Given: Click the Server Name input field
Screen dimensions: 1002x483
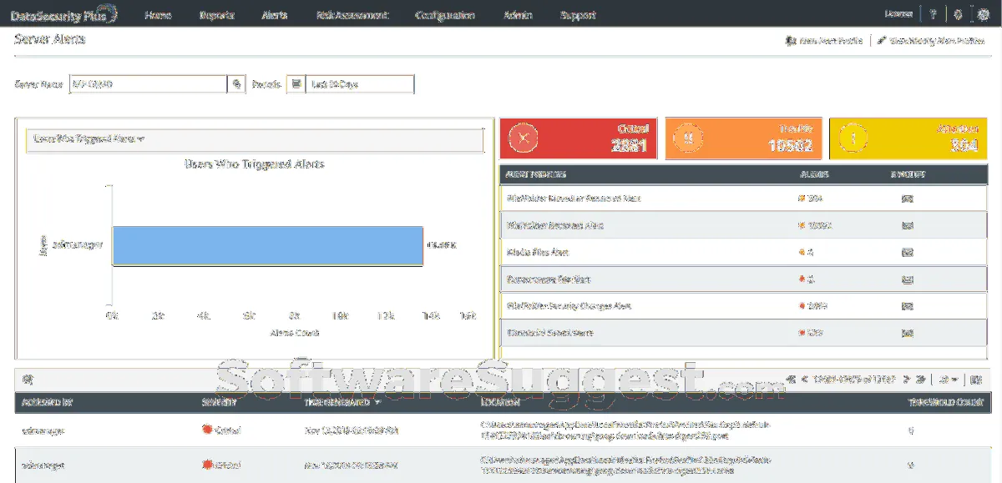Looking at the screenshot, I should click(x=148, y=84).
